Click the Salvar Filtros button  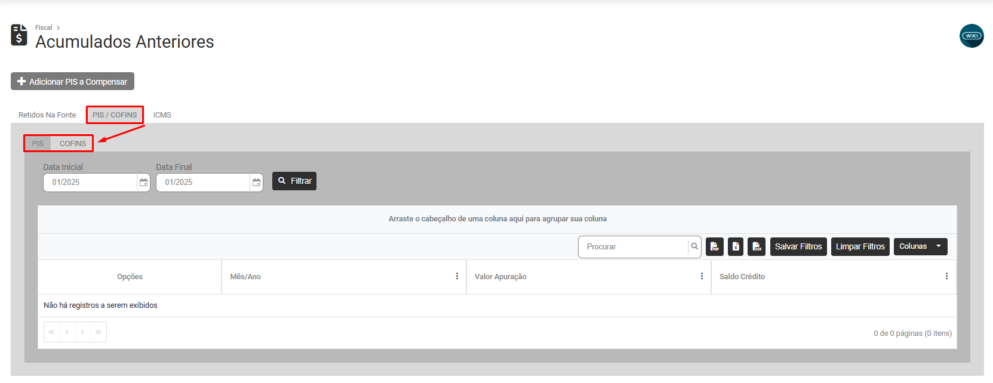click(x=798, y=247)
